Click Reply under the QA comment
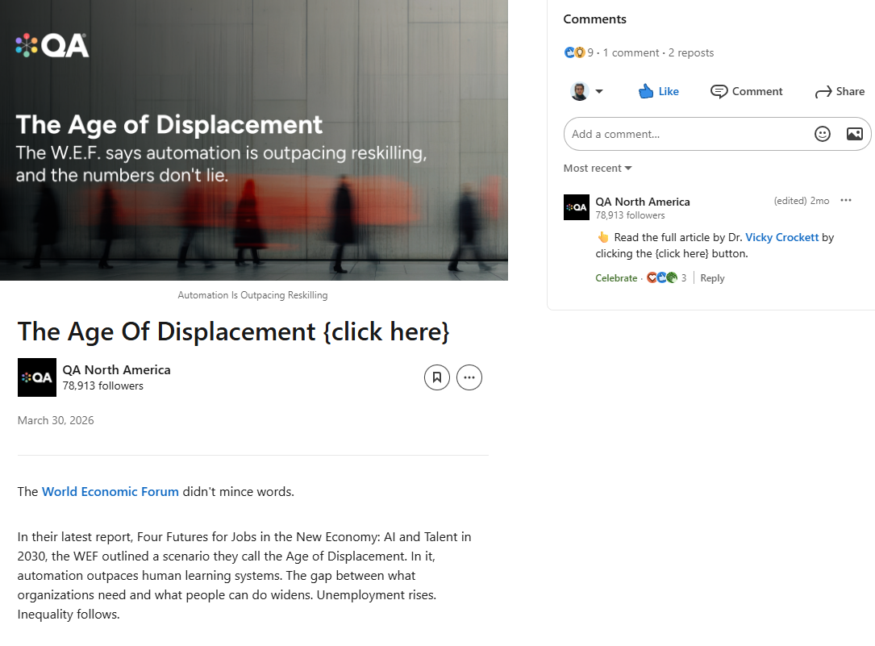Image resolution: width=875 pixels, height=646 pixels. [x=712, y=277]
